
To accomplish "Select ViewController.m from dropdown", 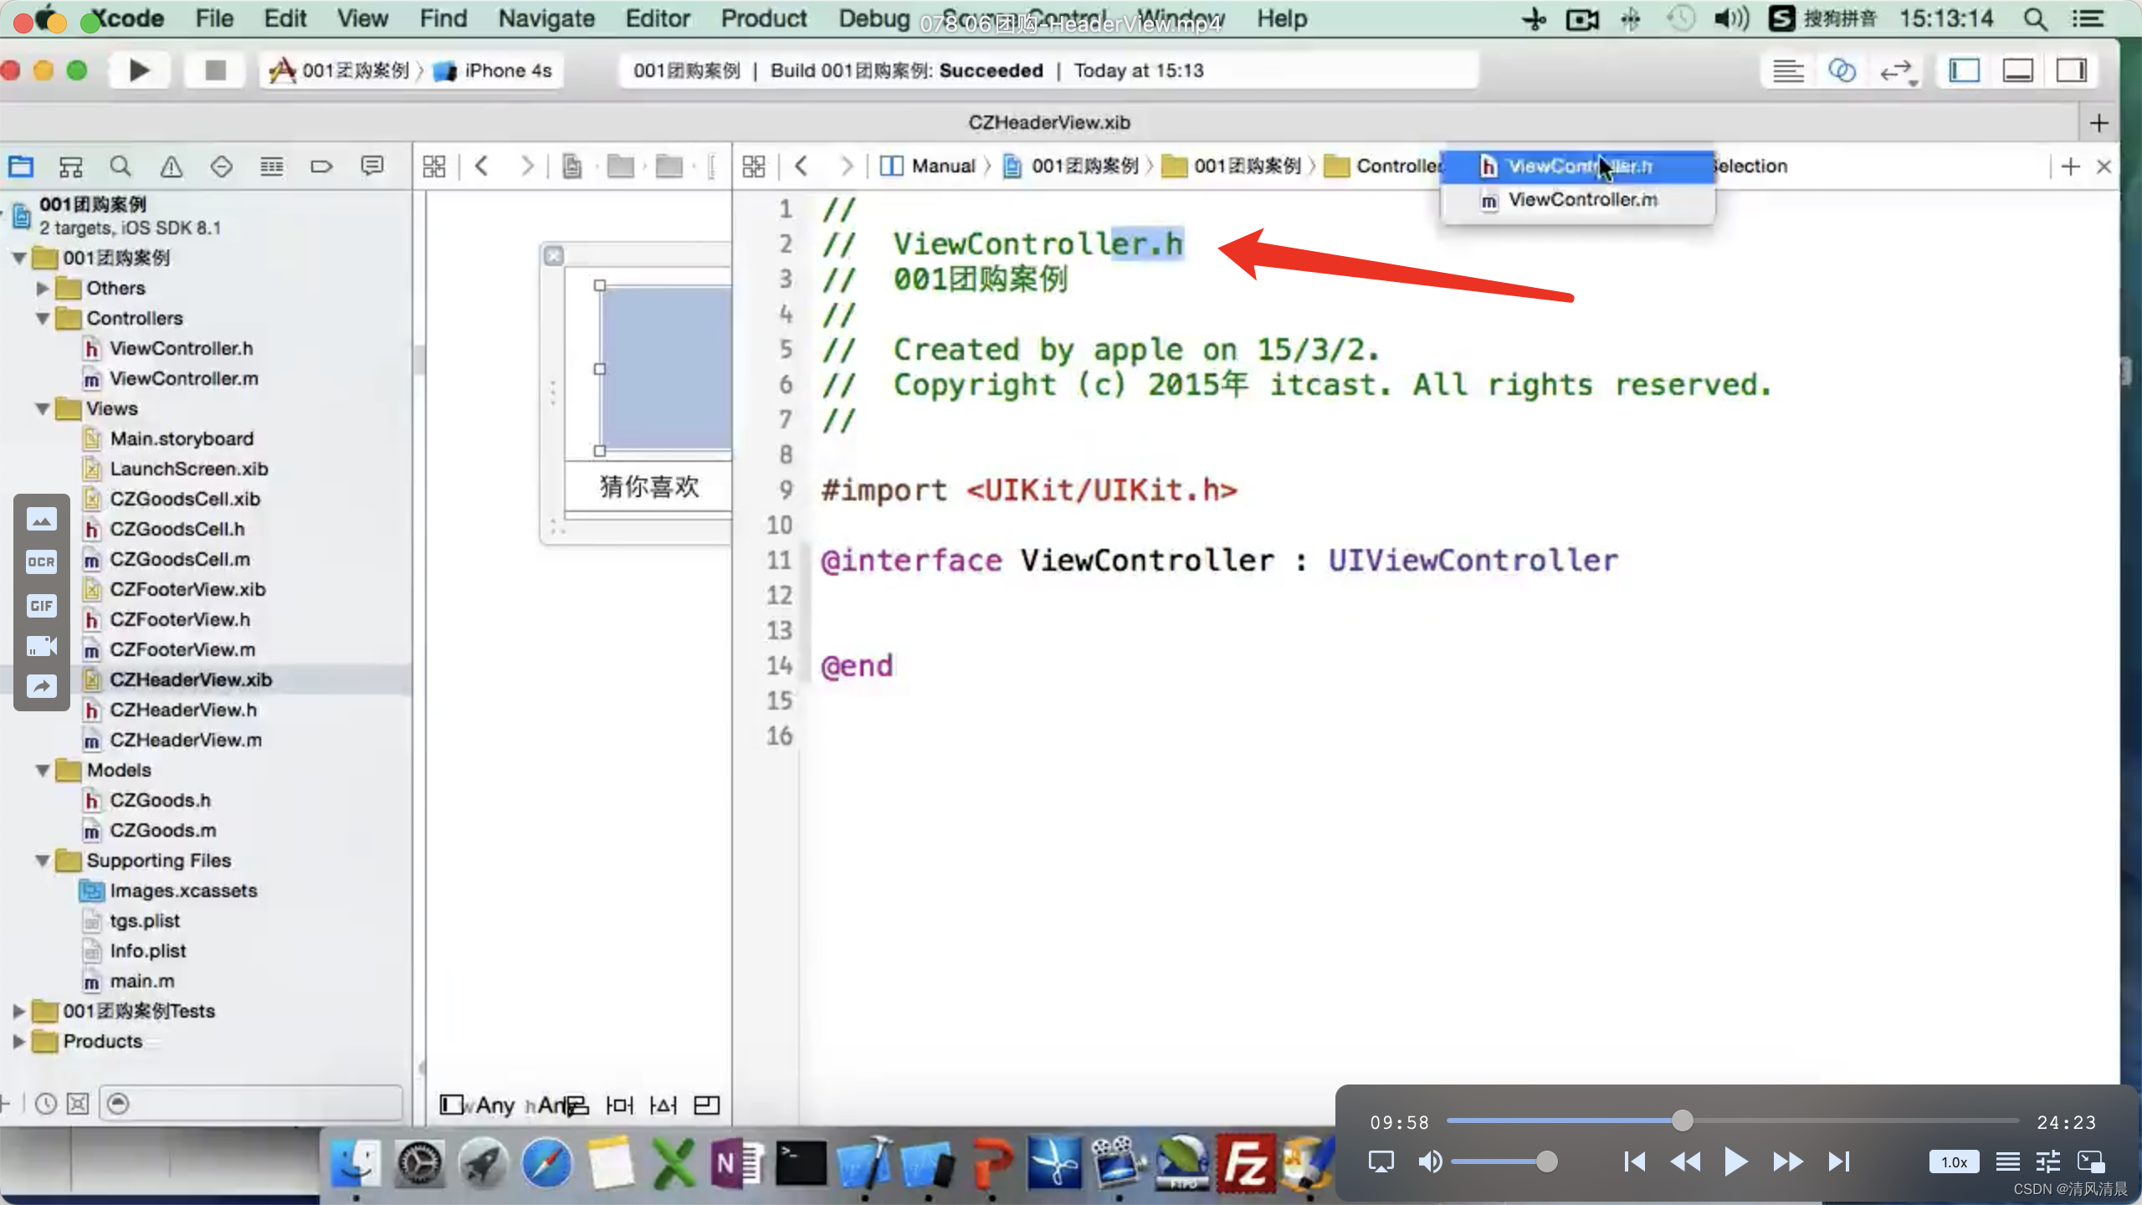I will [x=1581, y=198].
